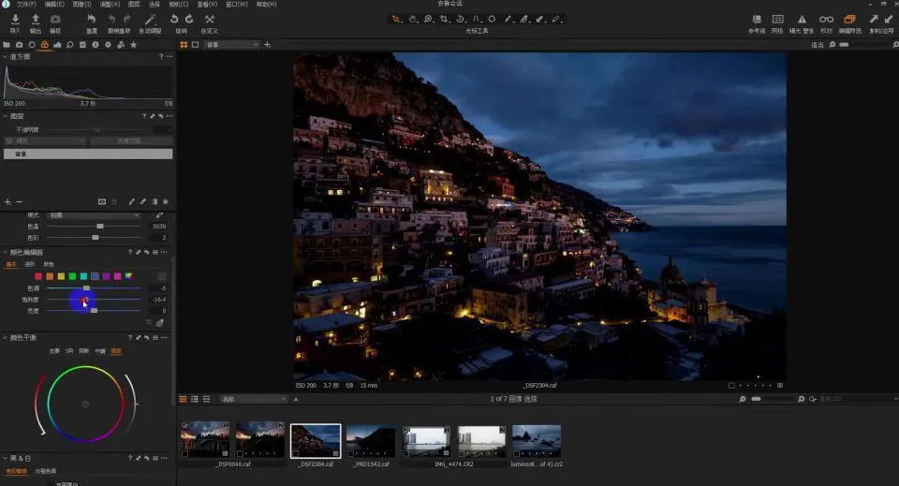Toggle mask visibility eye icon in Layers

[x=102, y=201]
